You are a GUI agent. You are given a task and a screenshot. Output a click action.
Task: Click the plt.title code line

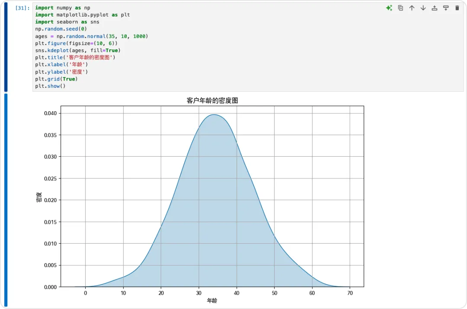75,58
